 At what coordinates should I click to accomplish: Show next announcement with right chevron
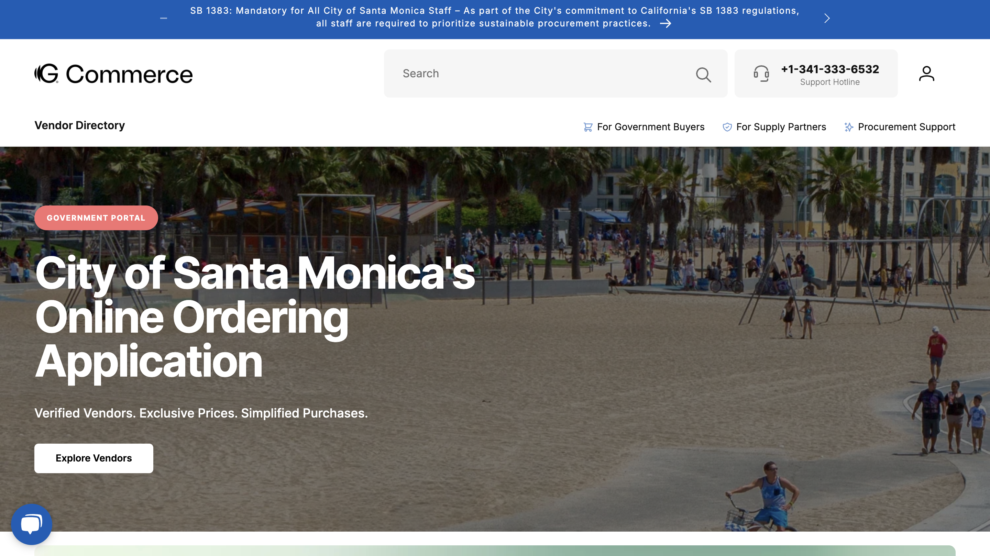click(x=827, y=18)
